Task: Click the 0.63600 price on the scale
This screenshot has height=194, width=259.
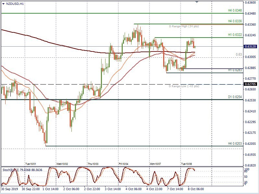Action: (251, 3)
